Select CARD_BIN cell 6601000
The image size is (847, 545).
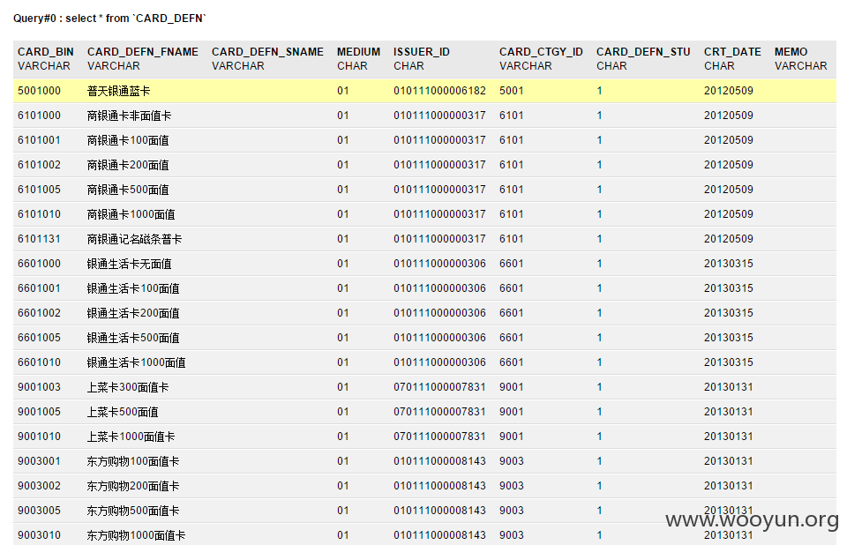click(39, 264)
